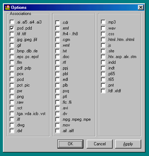
Task: Check the .tif .tiff file association
Action: pyautogui.click(x=12, y=34)
